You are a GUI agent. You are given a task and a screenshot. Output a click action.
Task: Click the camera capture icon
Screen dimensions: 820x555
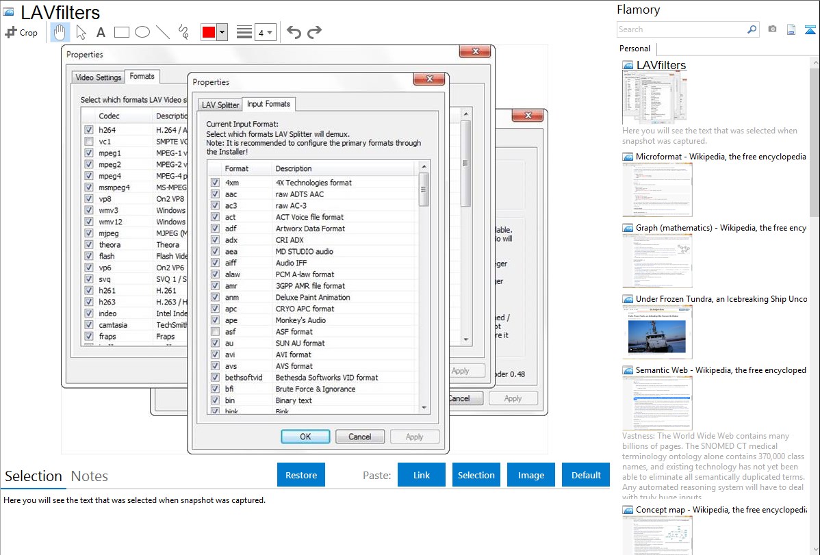pyautogui.click(x=772, y=29)
